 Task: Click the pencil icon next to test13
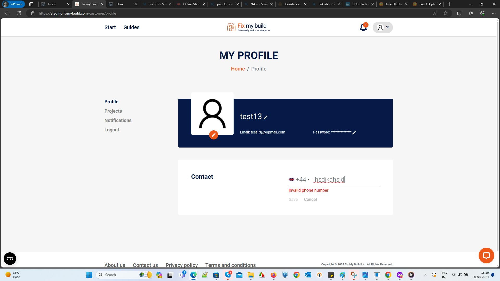point(266,117)
